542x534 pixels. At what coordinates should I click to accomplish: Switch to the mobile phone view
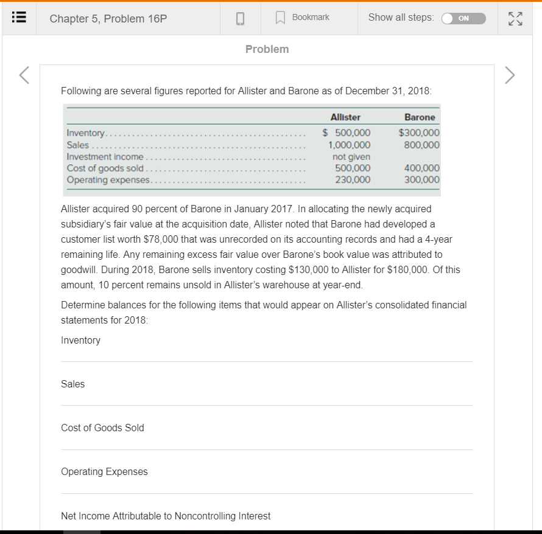(240, 18)
